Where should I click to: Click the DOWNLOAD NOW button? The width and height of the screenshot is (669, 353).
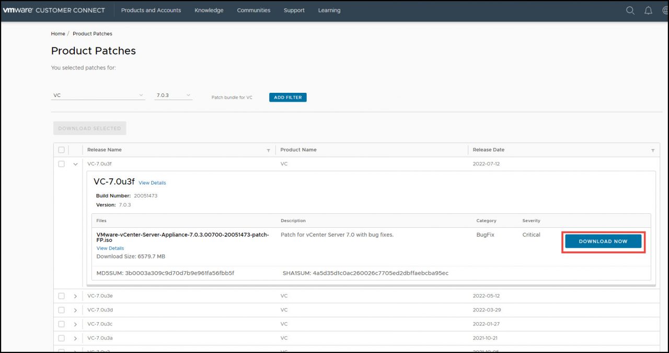603,241
